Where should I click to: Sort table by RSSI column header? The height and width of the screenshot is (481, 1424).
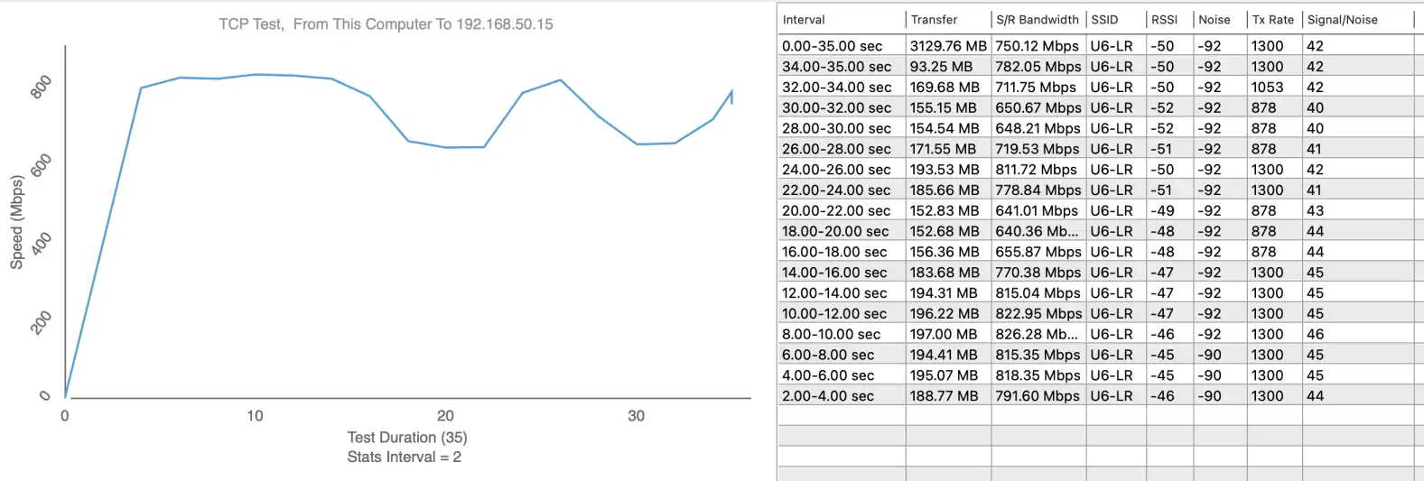click(1164, 20)
